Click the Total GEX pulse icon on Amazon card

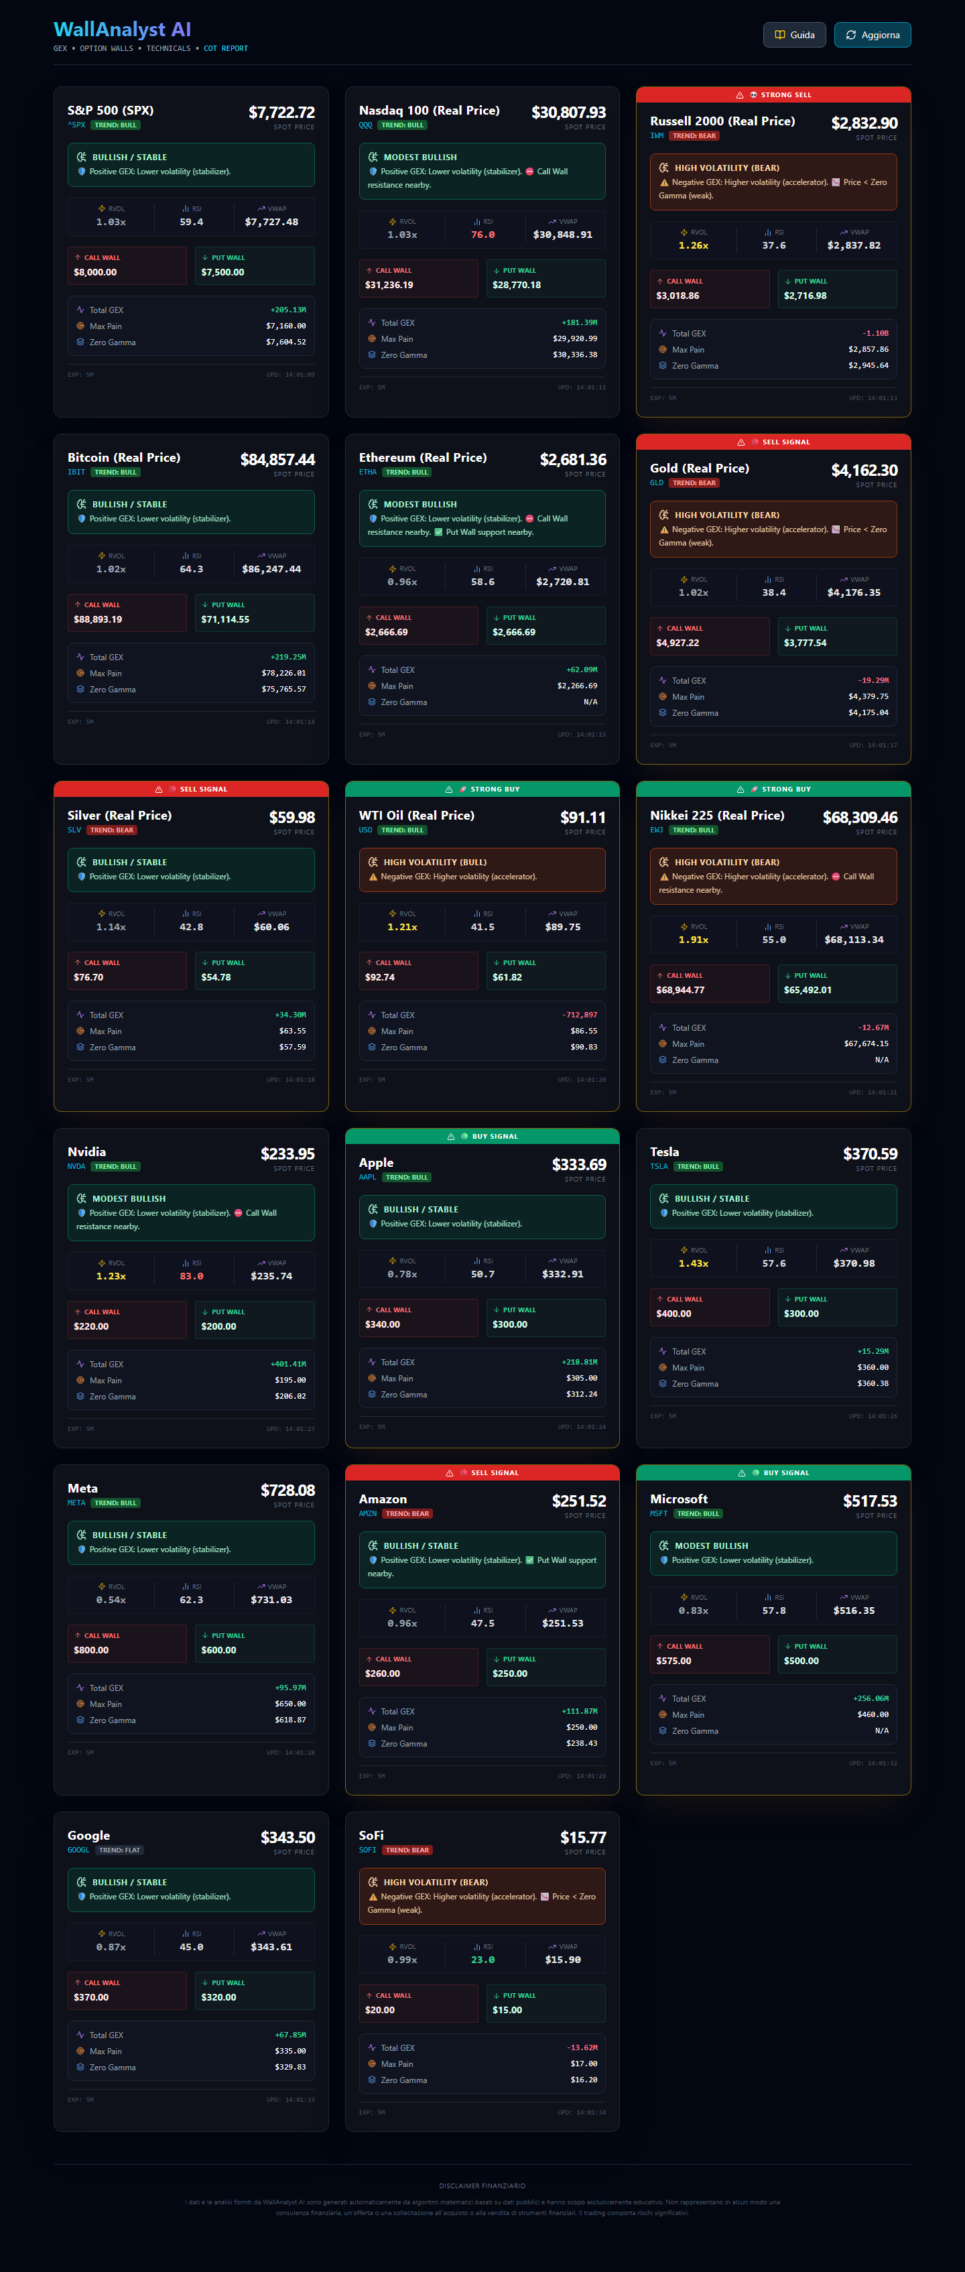[371, 1711]
